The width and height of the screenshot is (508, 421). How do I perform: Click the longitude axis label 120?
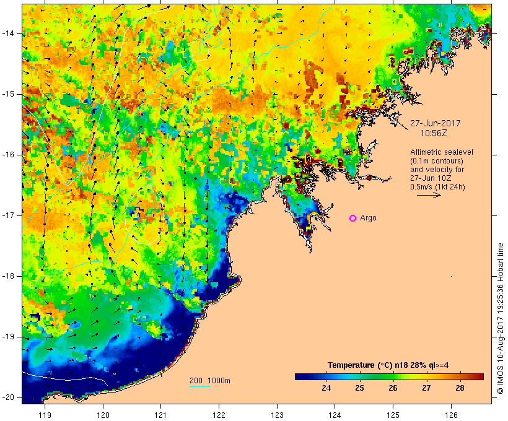103,415
